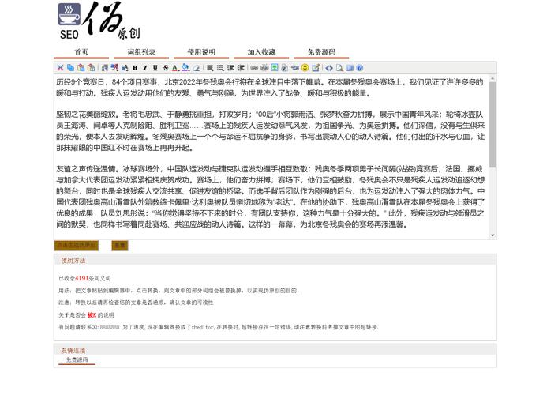The image size is (543, 395).
Task: Open the emoticon smiley picker
Action: tap(305, 68)
